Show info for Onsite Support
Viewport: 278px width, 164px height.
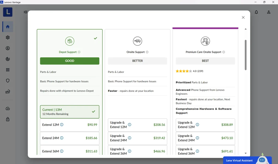(x=147, y=52)
